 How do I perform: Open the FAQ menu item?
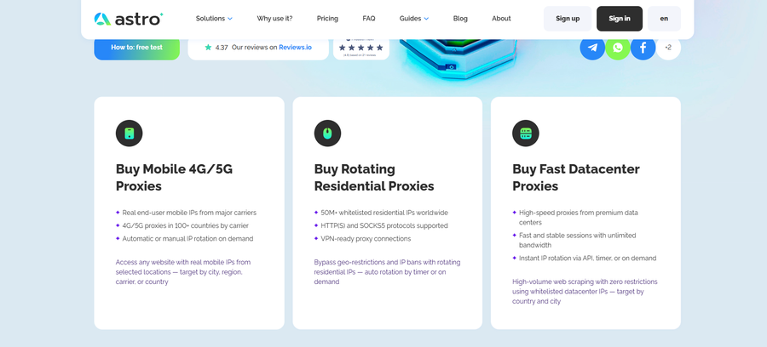(x=369, y=19)
